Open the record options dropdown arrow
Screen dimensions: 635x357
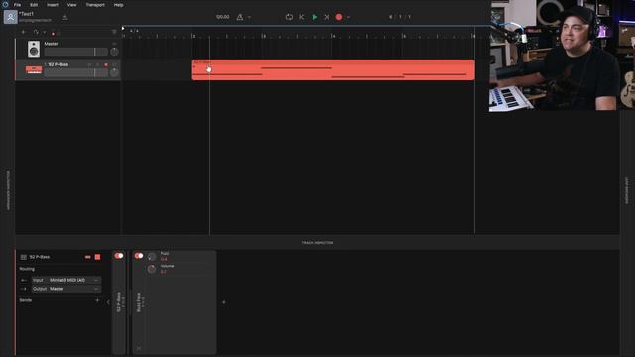pos(348,17)
